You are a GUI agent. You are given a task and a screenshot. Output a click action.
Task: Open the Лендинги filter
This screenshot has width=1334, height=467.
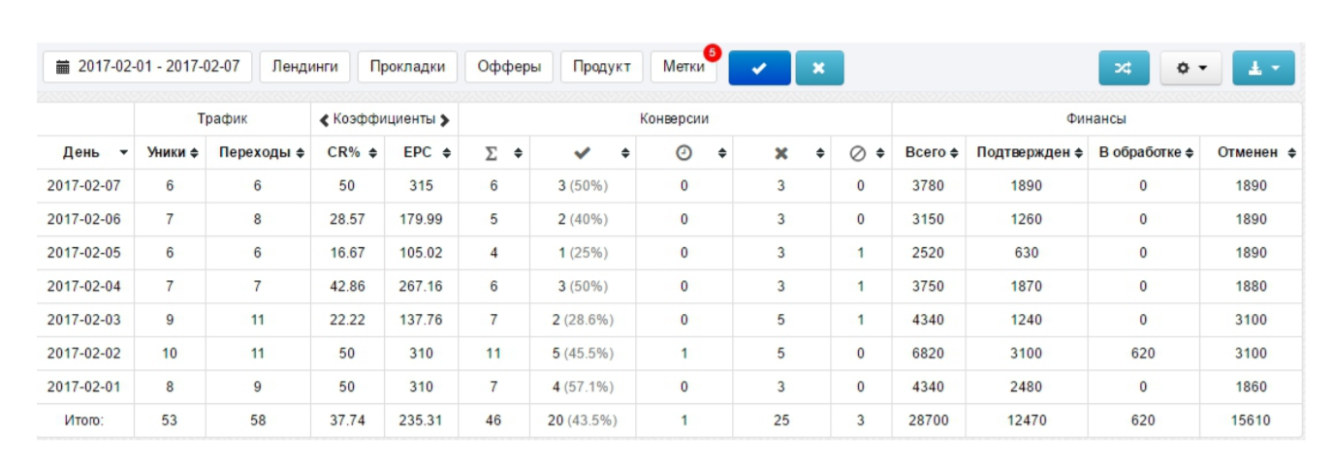[x=304, y=67]
